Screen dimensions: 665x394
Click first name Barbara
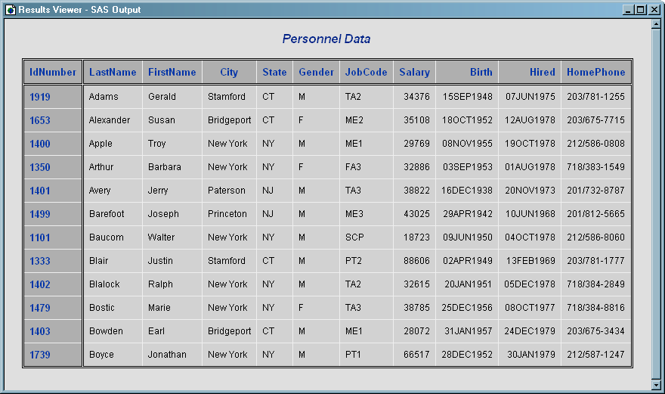pos(164,167)
